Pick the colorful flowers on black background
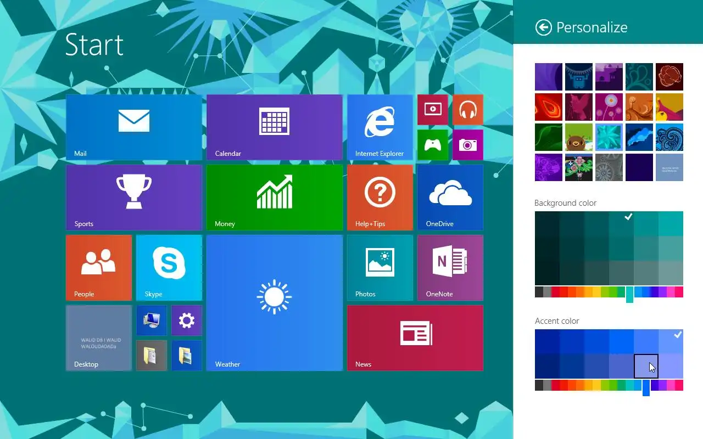703x439 pixels. pos(579,167)
